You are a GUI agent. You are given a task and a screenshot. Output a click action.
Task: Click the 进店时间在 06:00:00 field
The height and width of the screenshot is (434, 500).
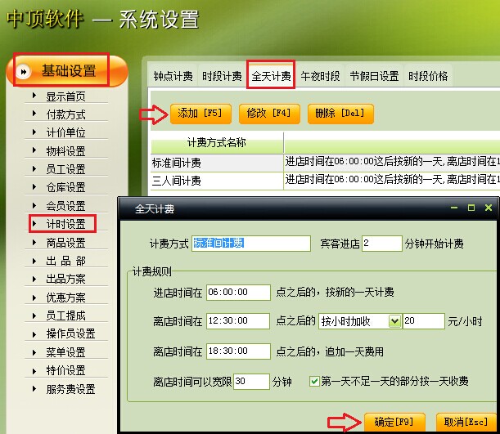click(238, 293)
